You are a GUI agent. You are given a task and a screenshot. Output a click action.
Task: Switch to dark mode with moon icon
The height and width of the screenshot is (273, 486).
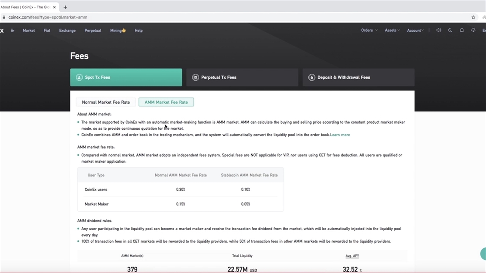pyautogui.click(x=450, y=30)
